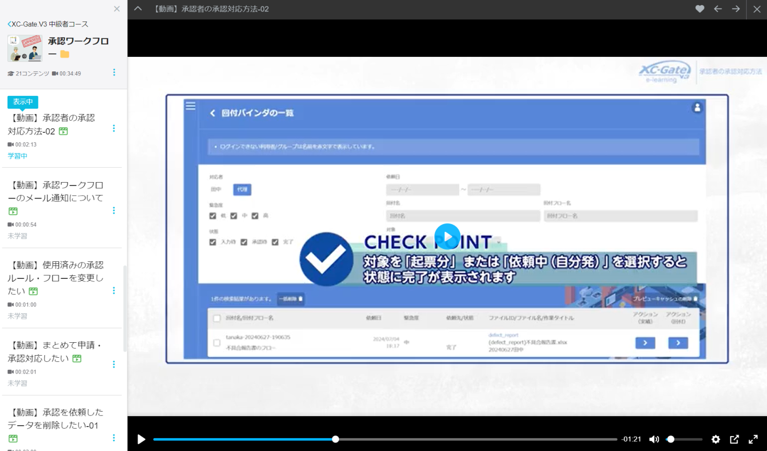The image size is (767, 451).
Task: Play the video via the center play button
Action: pos(447,236)
